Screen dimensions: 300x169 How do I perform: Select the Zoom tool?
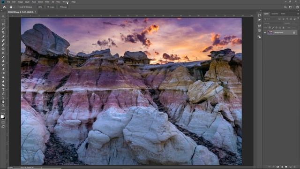pos(3,106)
